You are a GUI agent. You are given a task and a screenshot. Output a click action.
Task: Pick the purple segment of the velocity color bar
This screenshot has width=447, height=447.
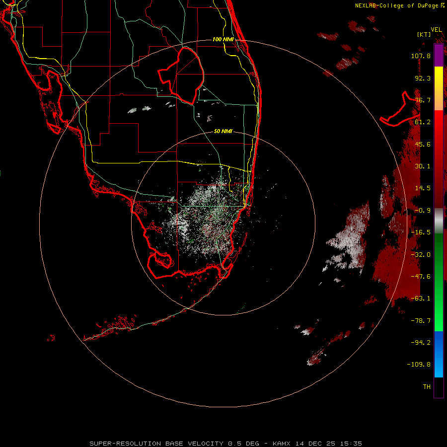(439, 55)
